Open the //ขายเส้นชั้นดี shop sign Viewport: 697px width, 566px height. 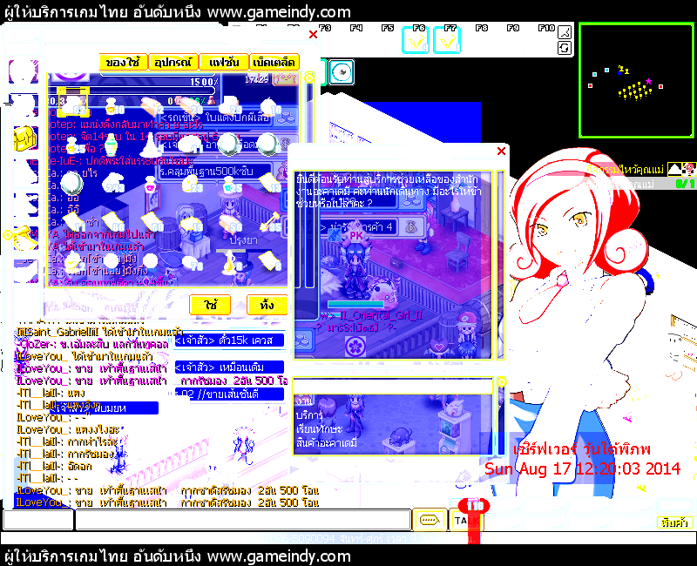point(229,394)
